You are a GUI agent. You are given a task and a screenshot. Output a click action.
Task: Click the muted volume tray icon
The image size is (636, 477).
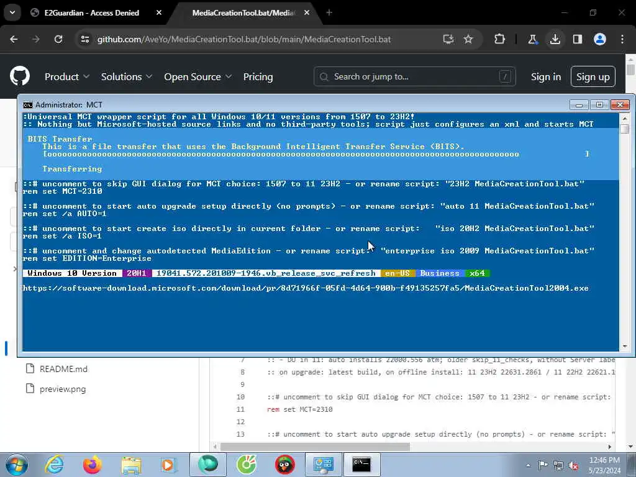click(x=574, y=465)
